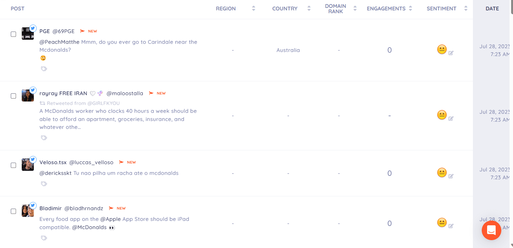This screenshot has width=513, height=248.
Task: Click neutral sentiment face on Veloso.tsx post
Action: 442,172
